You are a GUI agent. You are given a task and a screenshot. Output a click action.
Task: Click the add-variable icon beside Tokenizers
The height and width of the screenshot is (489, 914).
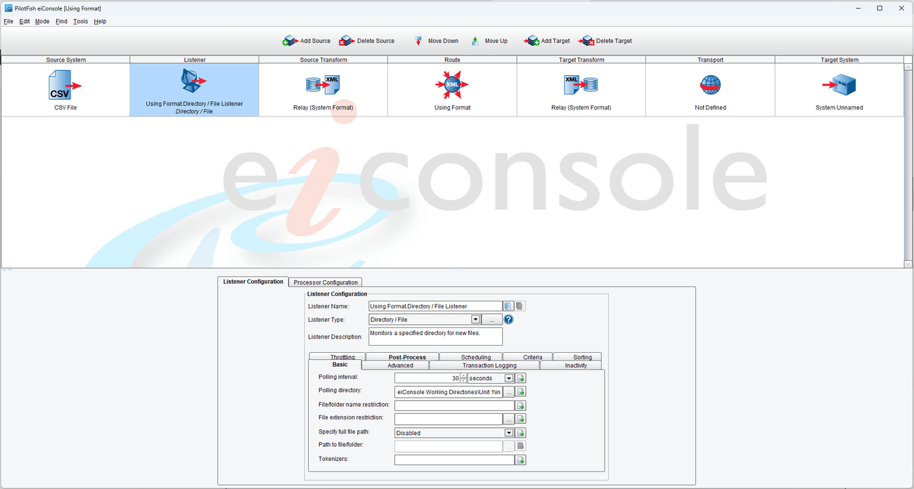pyautogui.click(x=521, y=460)
